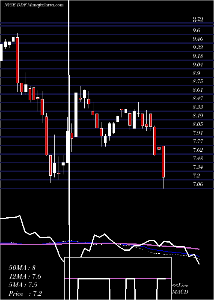Click the 9.18 price axis label
The height and width of the screenshot is (300, 214).
[x=198, y=56]
